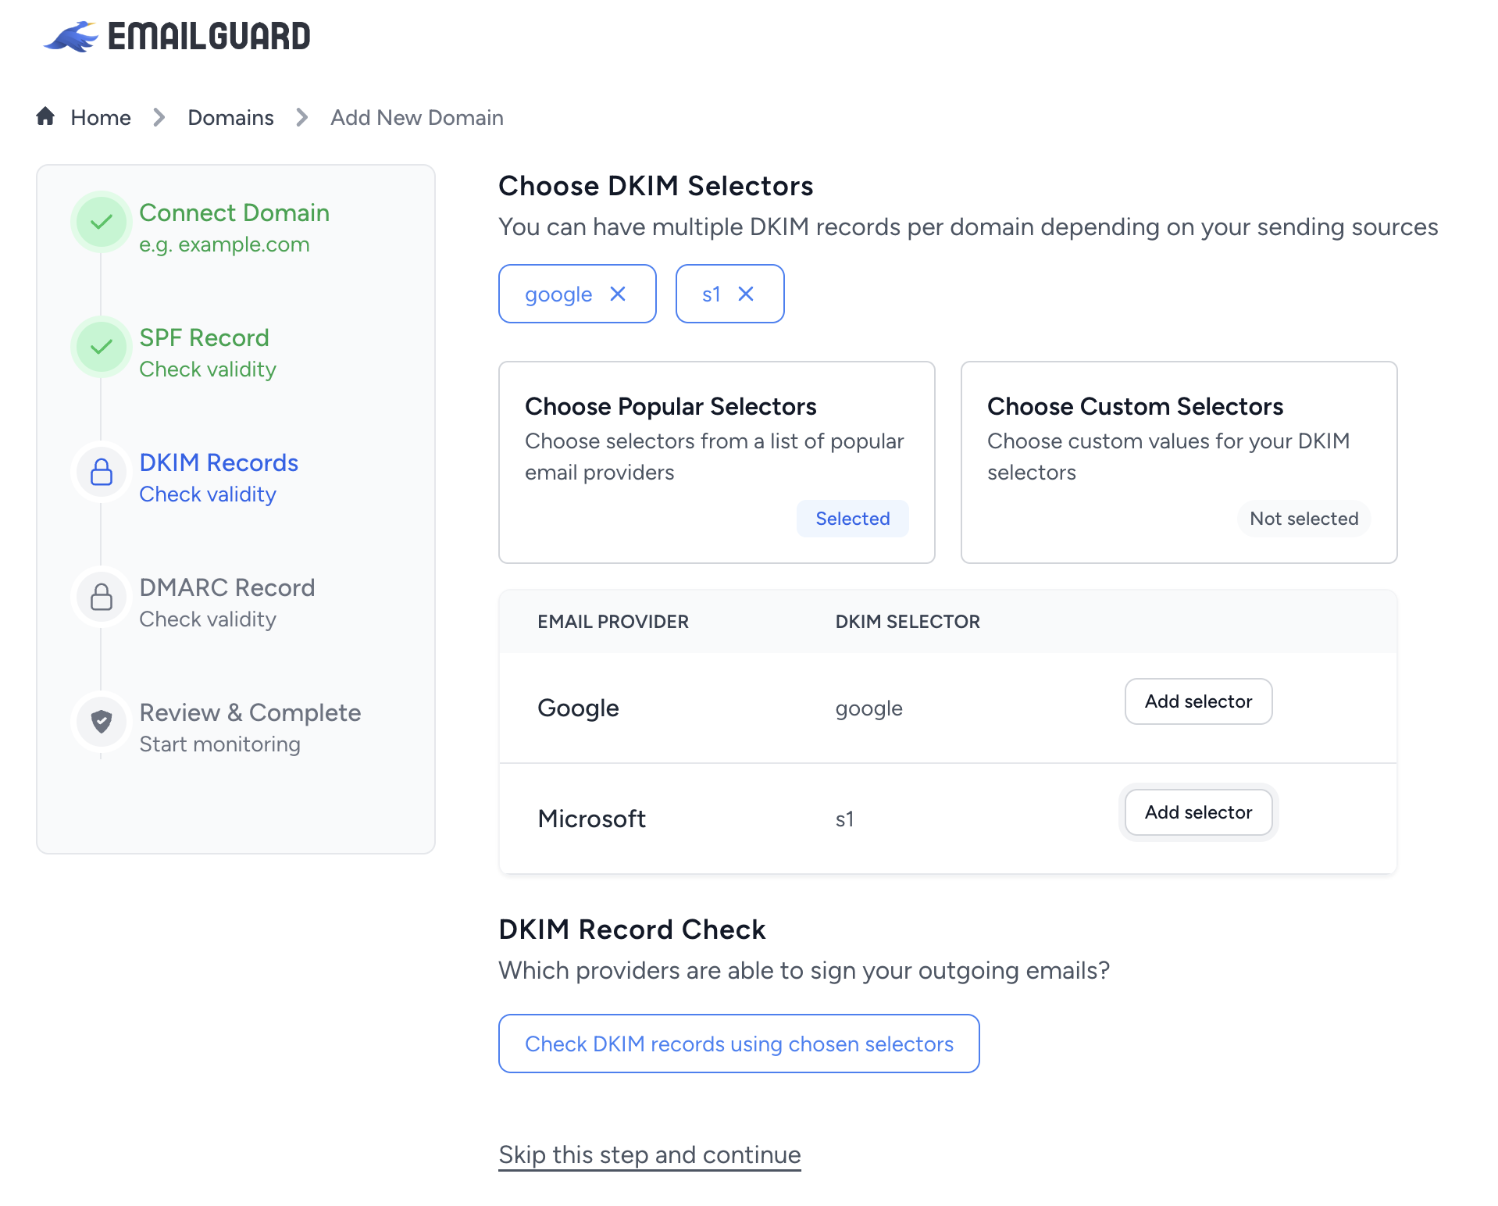Click the Connect Domain green checkmark icon
The image size is (1498, 1206).
[x=102, y=222]
